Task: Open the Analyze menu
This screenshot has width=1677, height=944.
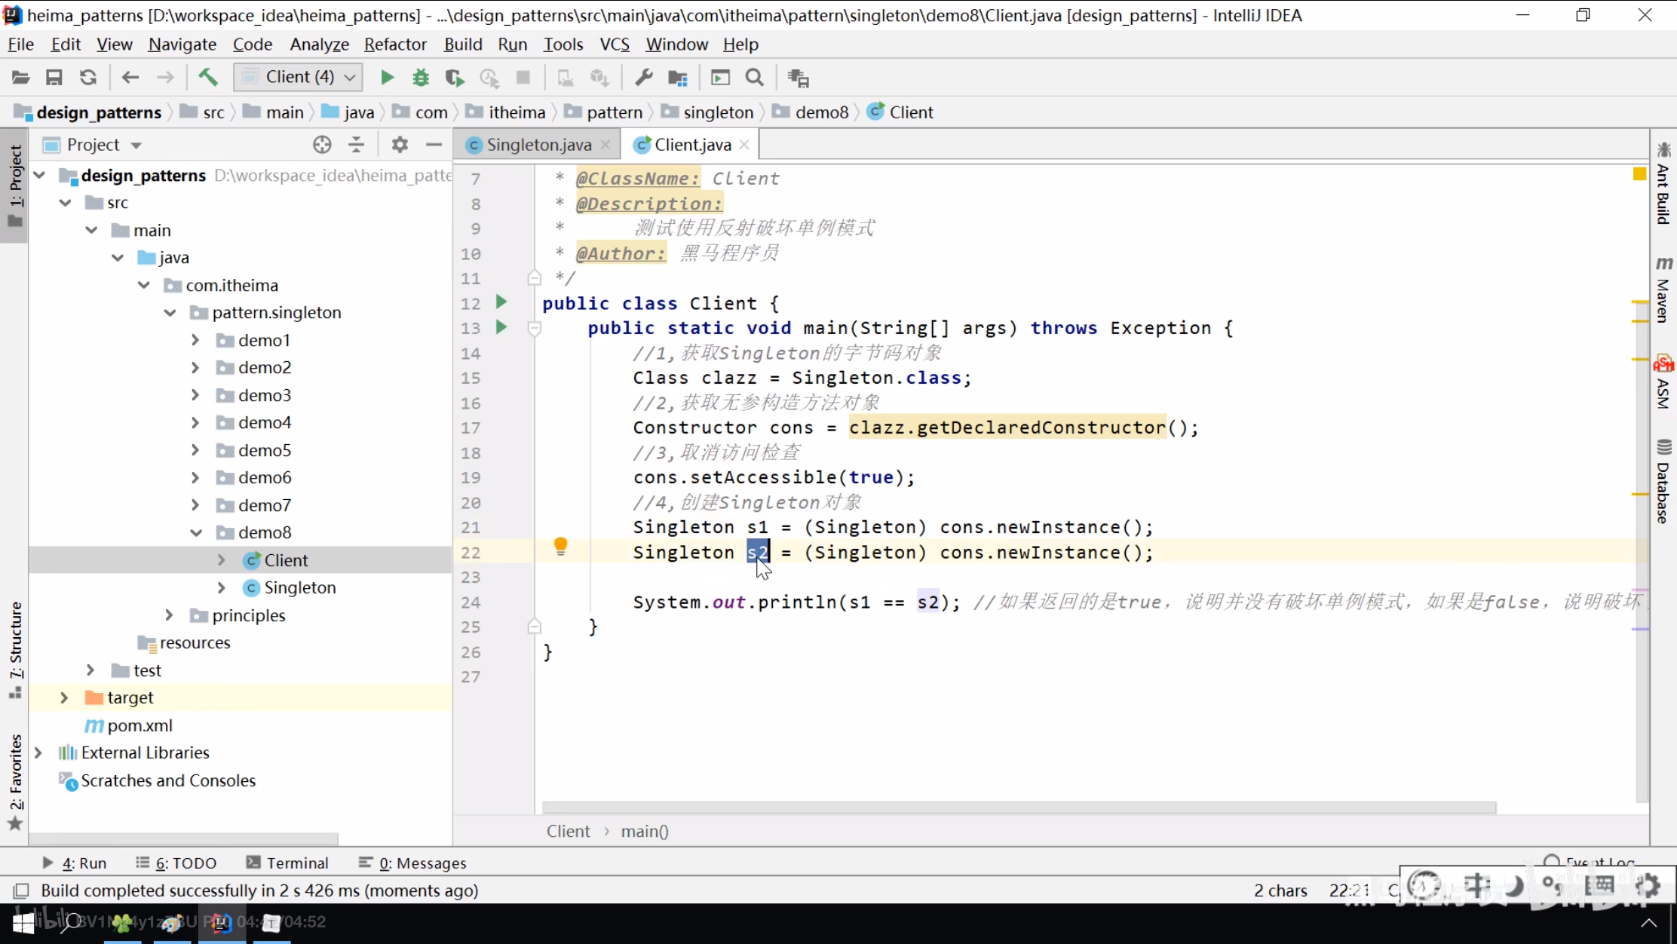Action: point(319,44)
